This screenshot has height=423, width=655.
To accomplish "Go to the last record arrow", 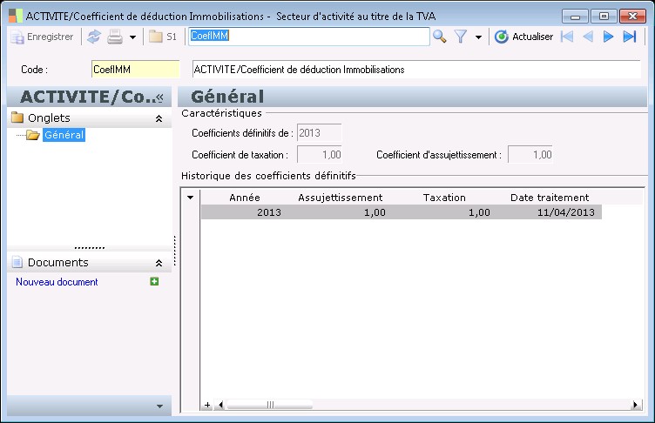I will click(x=630, y=37).
